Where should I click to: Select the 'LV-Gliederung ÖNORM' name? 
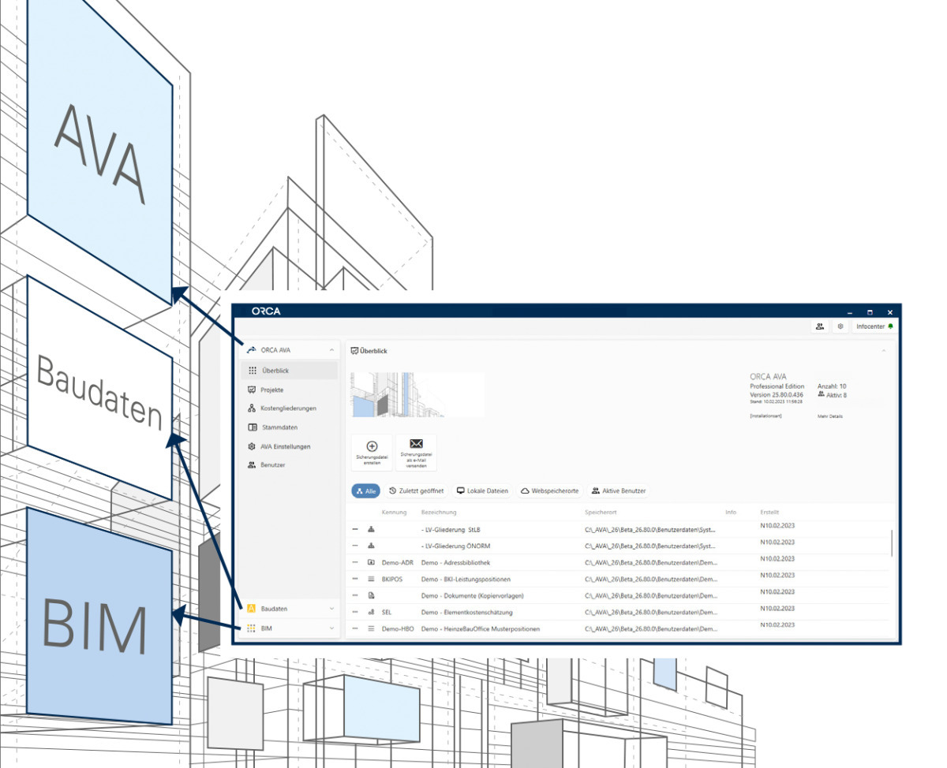(x=456, y=546)
